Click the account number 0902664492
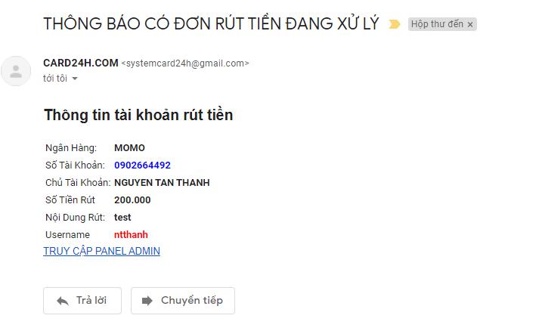This screenshot has height=334, width=539. 142,165
